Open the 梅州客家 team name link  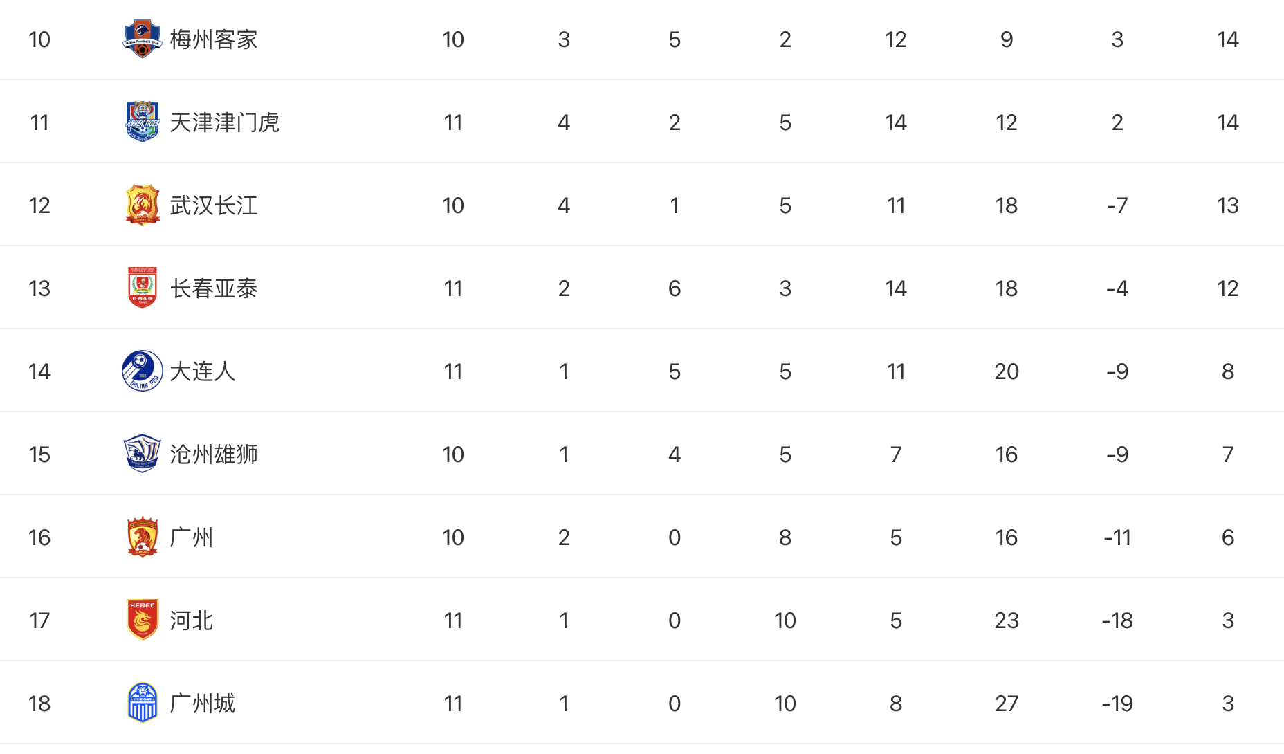click(x=214, y=39)
